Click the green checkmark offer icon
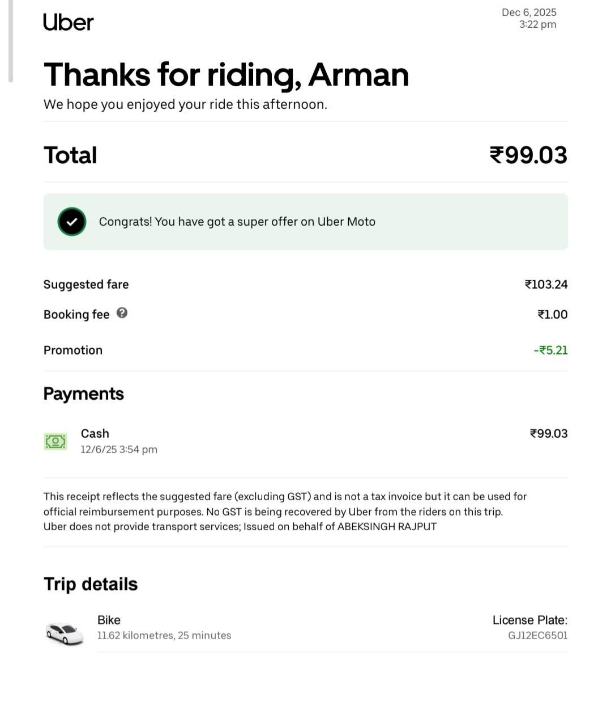 pos(71,222)
